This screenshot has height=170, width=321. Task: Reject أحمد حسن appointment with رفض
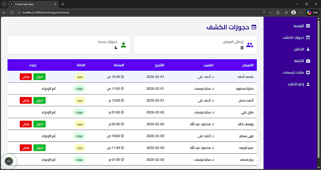pyautogui.click(x=26, y=101)
